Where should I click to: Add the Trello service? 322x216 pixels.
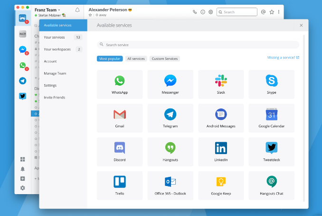click(x=120, y=186)
